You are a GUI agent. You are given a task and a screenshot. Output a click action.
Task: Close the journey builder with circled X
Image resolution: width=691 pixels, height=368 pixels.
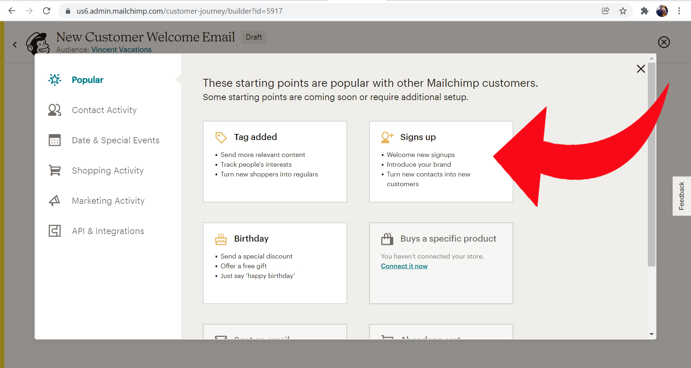tap(664, 42)
